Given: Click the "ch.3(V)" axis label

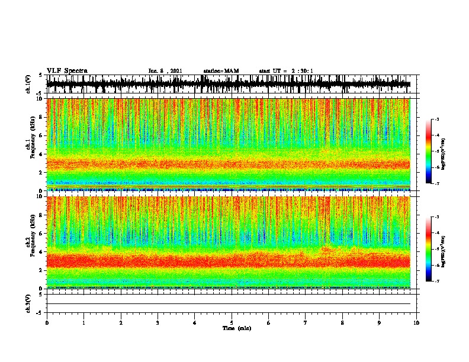Looking at the screenshot, I should click(28, 303).
